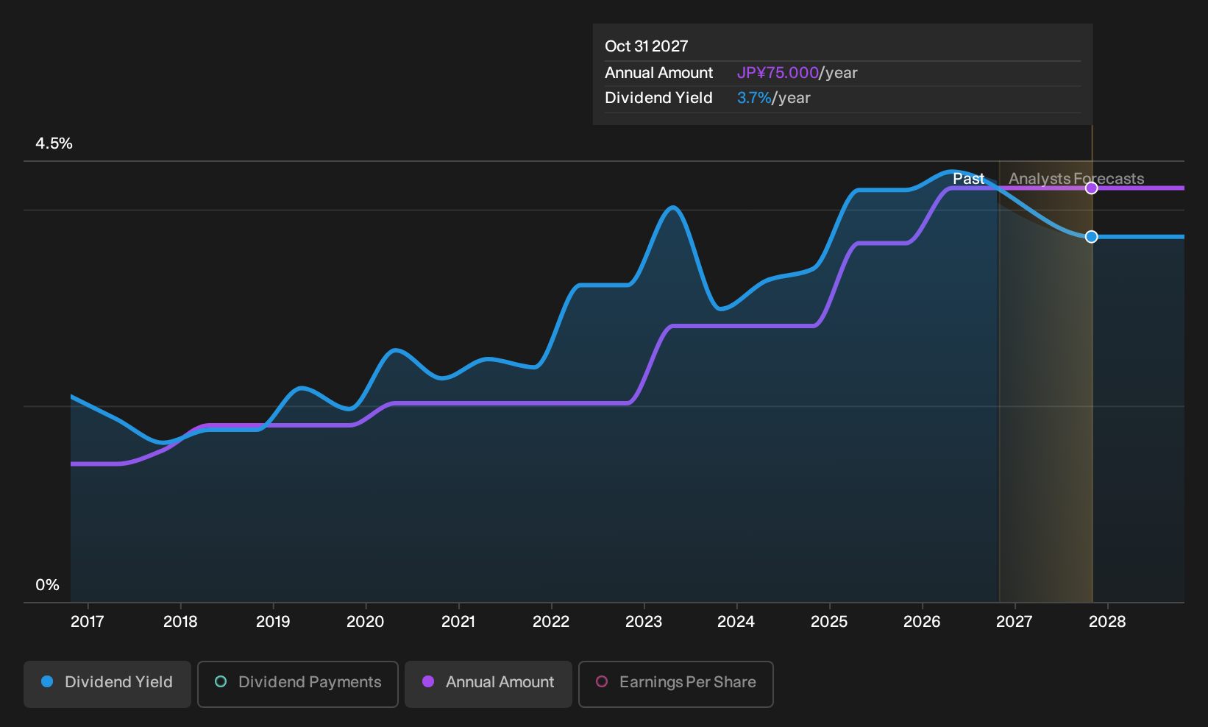Viewport: 1208px width, 727px height.
Task: Click the tooltip's 'Dividend Yield' label
Action: click(x=658, y=98)
